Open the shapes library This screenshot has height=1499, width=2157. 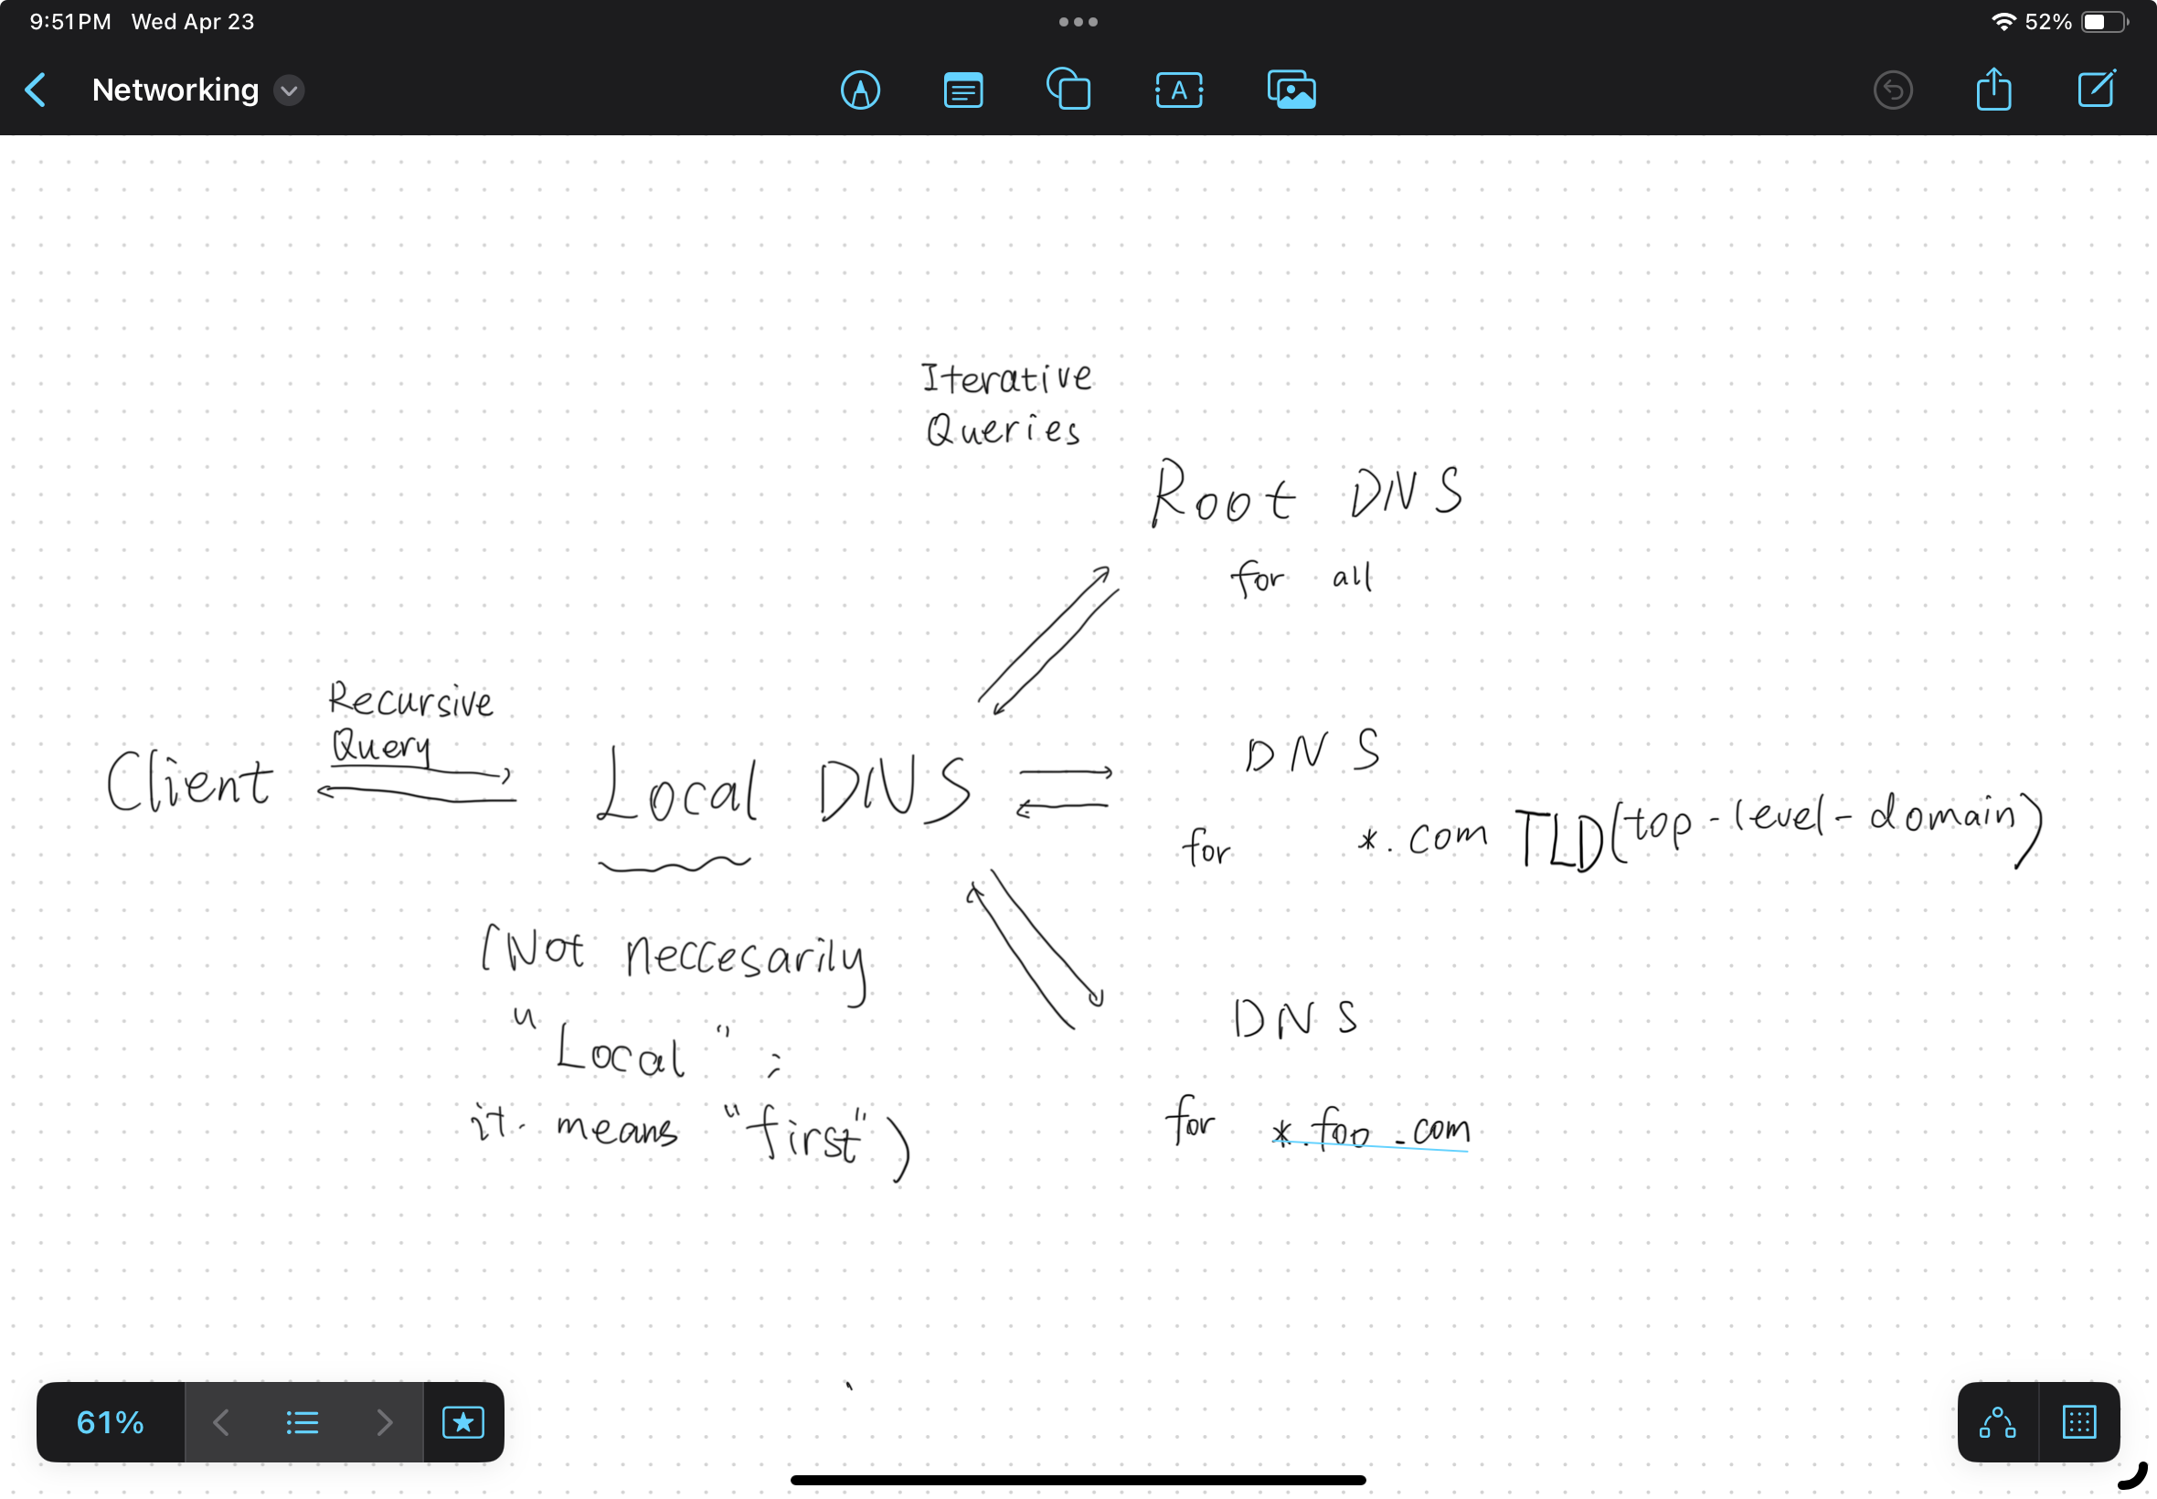click(1069, 90)
